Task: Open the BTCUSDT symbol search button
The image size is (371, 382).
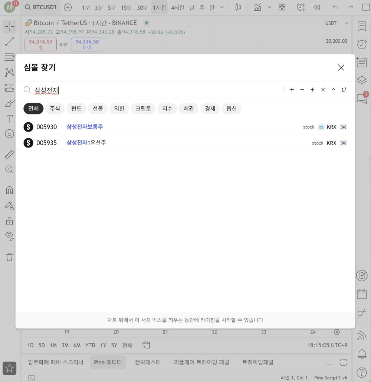Action: pos(41,7)
